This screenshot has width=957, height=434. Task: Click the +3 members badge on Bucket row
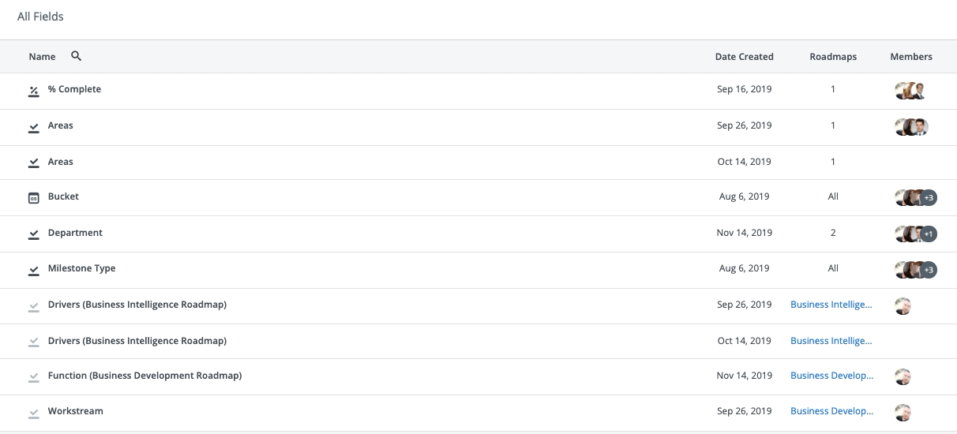[x=929, y=197]
